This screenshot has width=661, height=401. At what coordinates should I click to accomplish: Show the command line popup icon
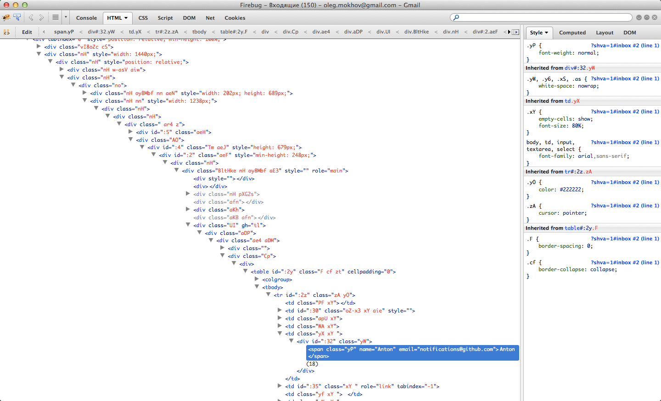click(x=56, y=17)
